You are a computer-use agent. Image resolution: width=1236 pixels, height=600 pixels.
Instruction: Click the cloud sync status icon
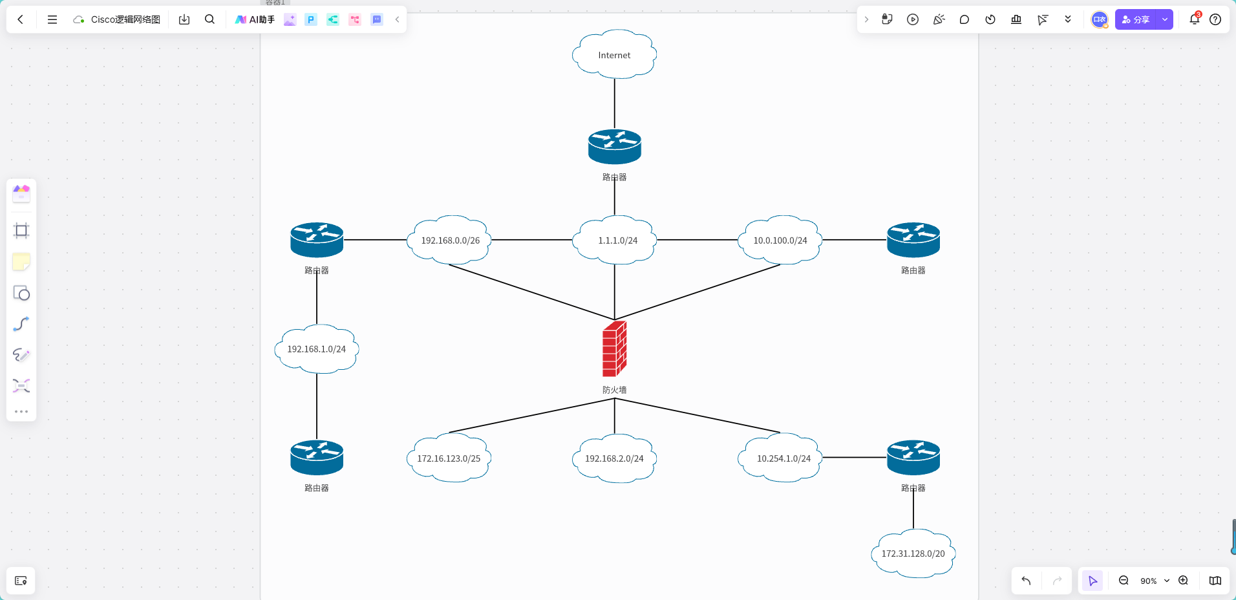pyautogui.click(x=79, y=19)
